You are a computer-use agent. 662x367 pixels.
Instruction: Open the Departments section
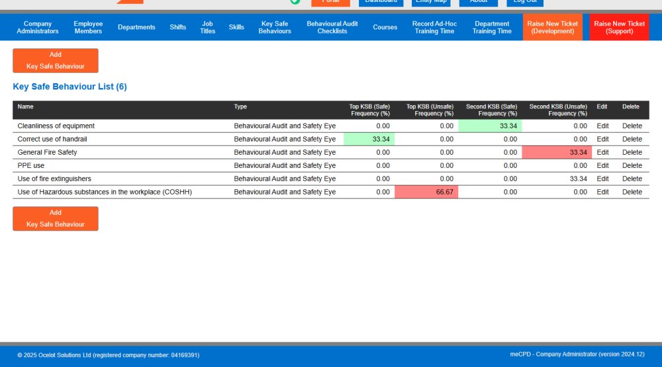(x=136, y=27)
